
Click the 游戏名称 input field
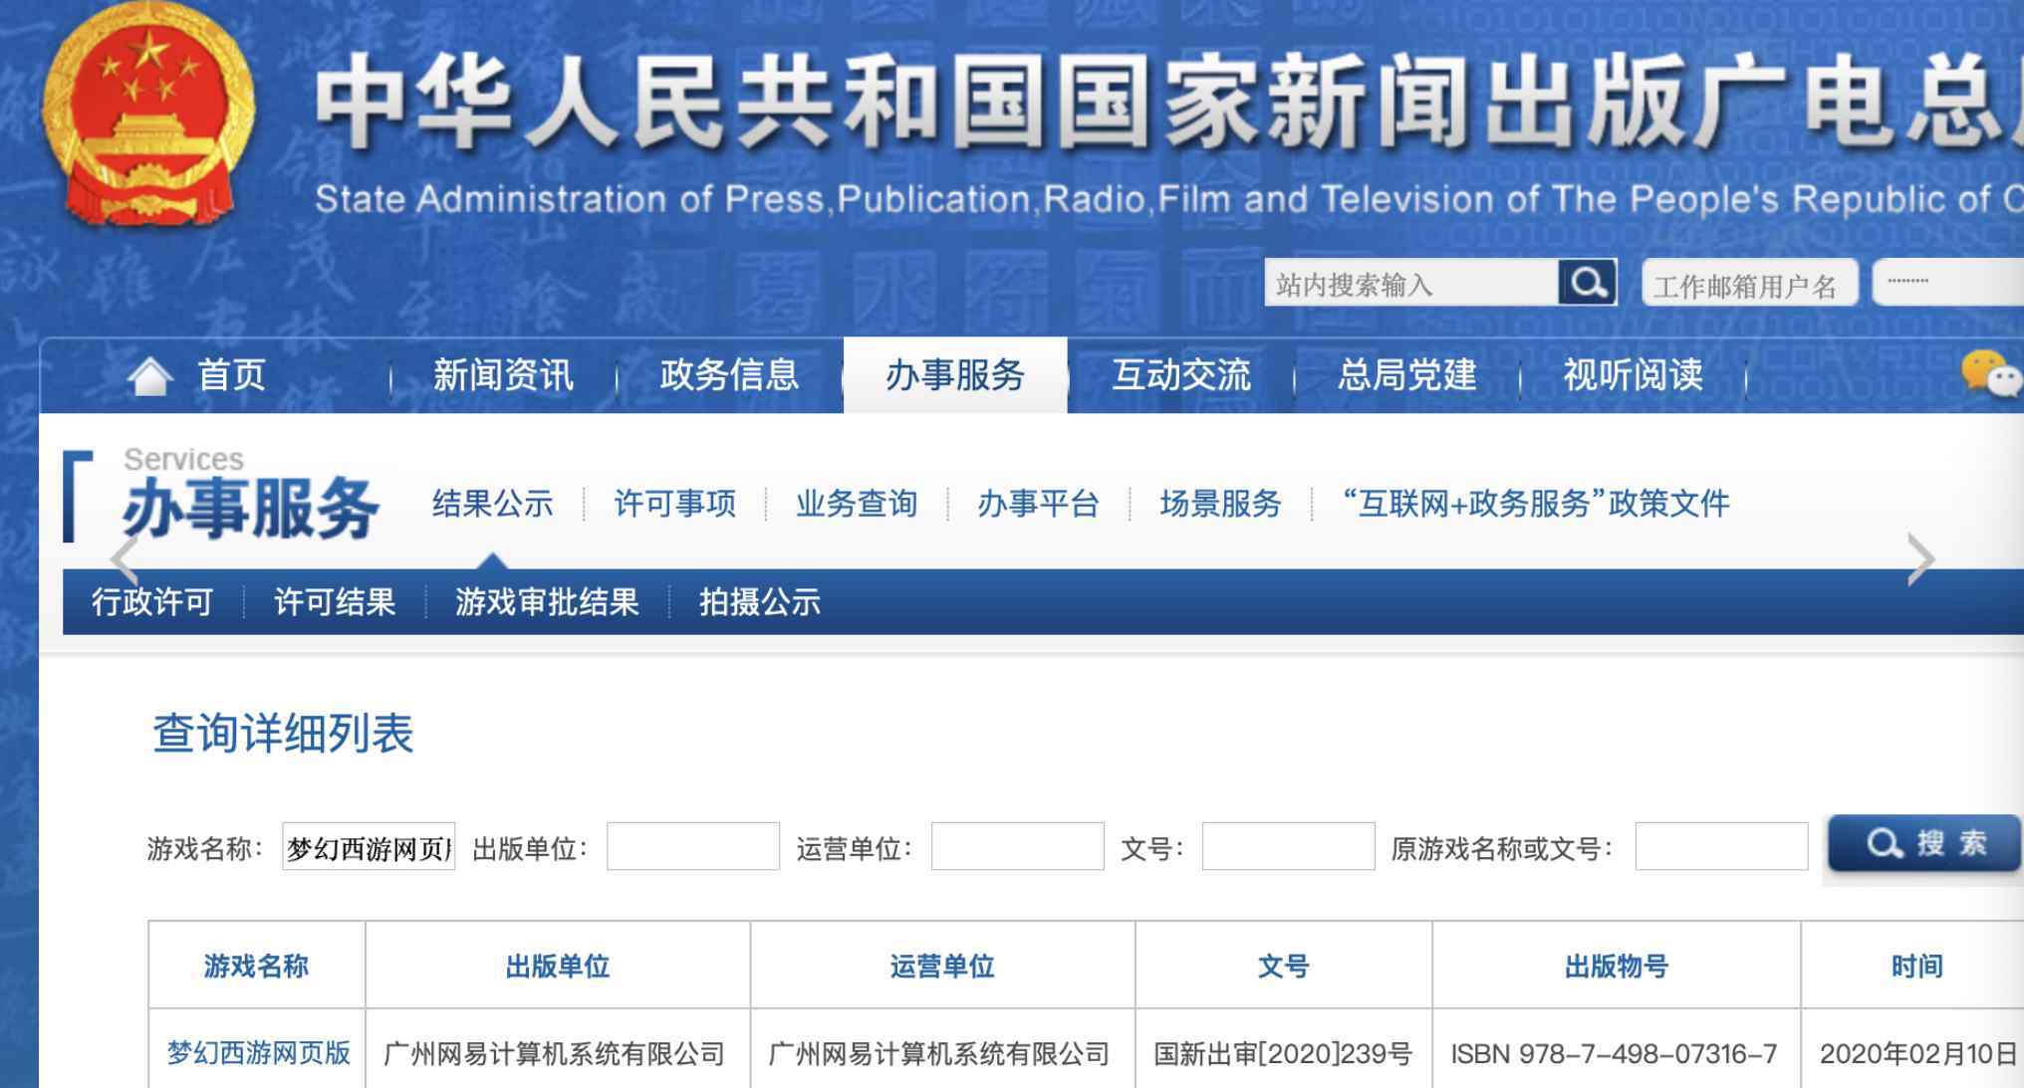tap(369, 846)
